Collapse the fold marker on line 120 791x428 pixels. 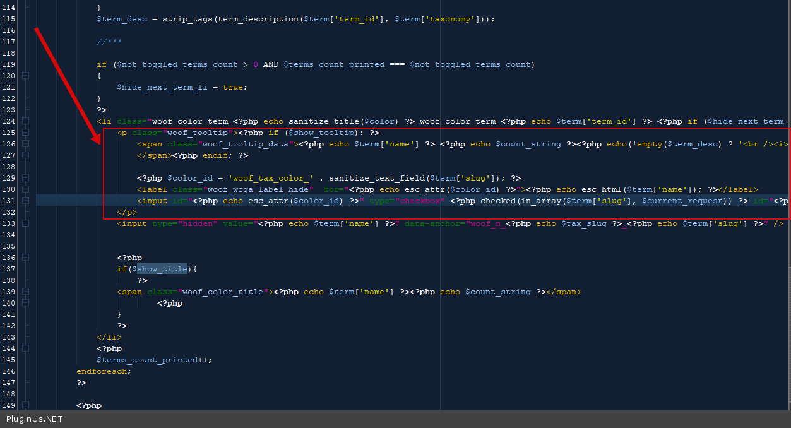point(26,76)
